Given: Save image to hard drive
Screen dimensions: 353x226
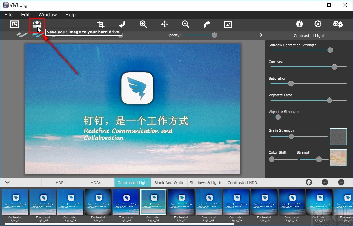Looking at the screenshot, I should click(x=37, y=24).
